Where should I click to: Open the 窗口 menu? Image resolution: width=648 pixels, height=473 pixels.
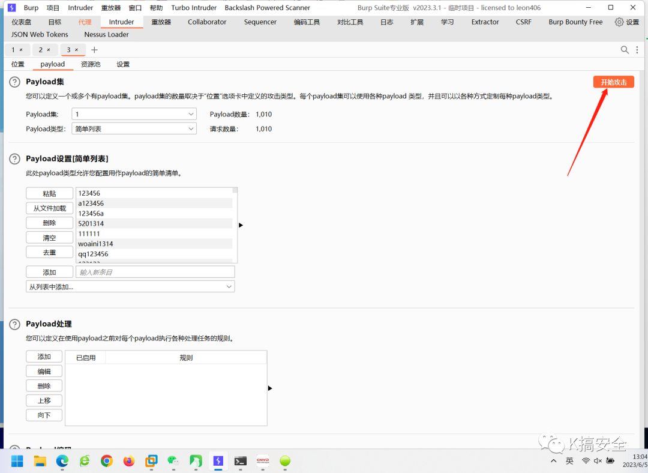[x=135, y=7]
